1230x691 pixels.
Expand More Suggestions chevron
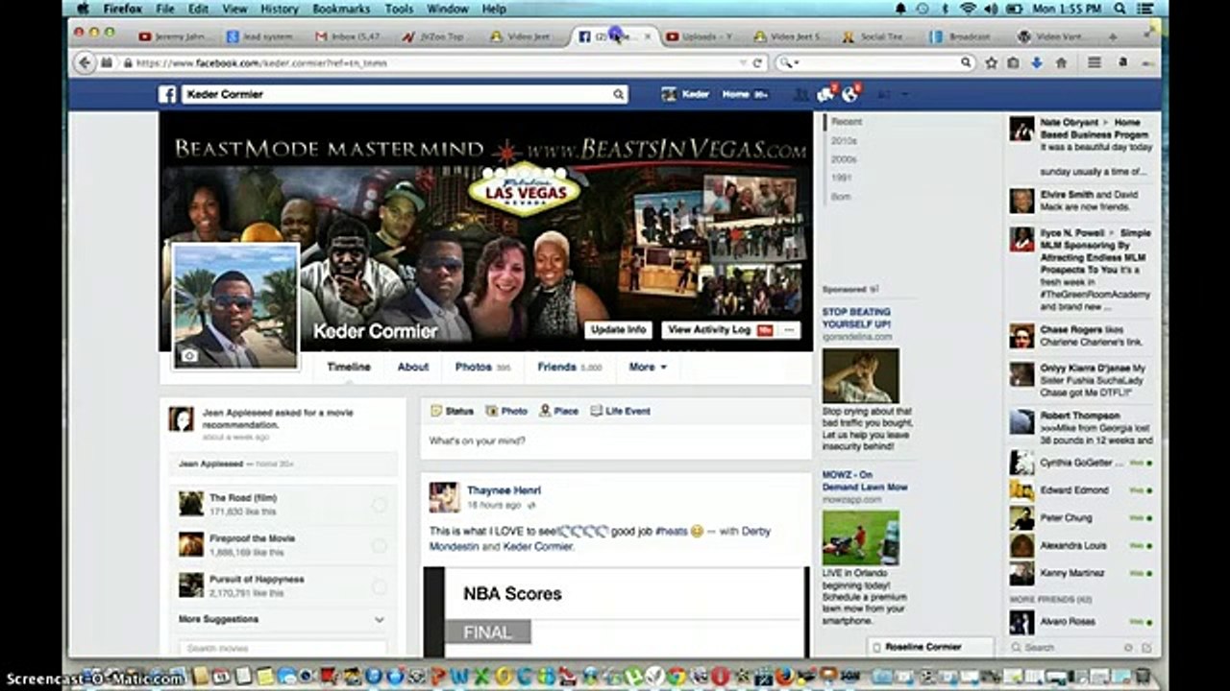coord(379,620)
